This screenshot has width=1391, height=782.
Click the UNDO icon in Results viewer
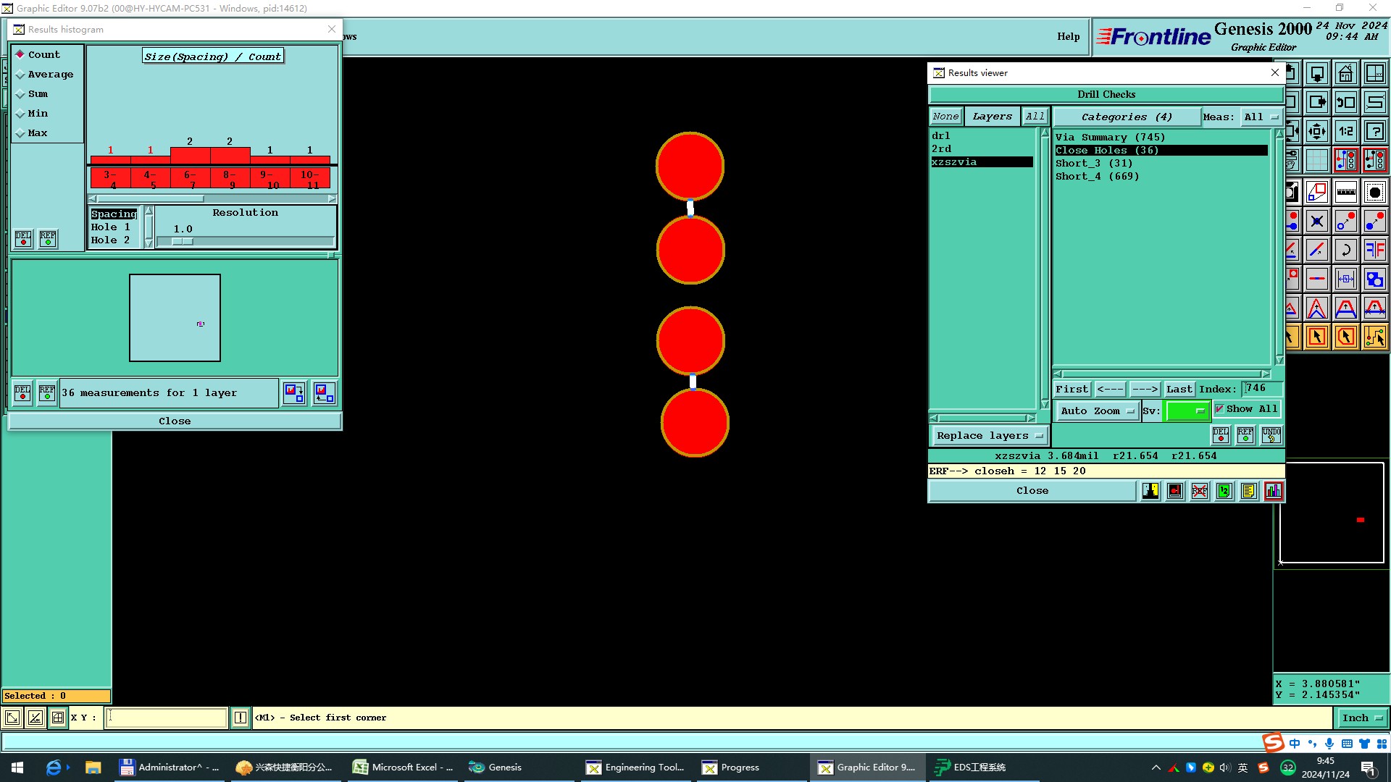tap(1271, 435)
